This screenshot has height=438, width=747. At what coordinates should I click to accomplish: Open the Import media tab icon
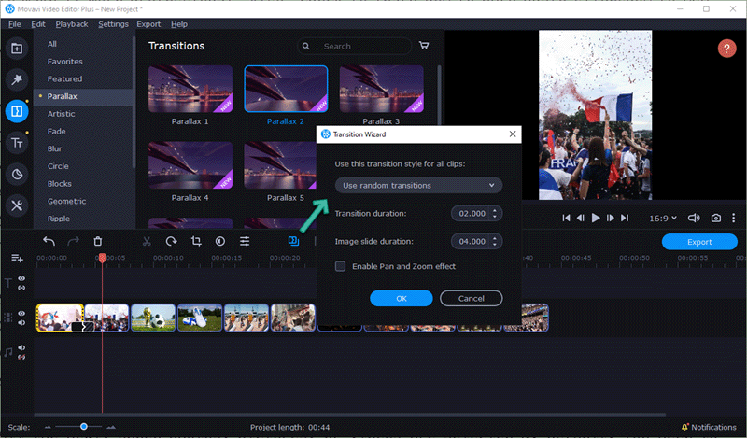click(x=17, y=49)
